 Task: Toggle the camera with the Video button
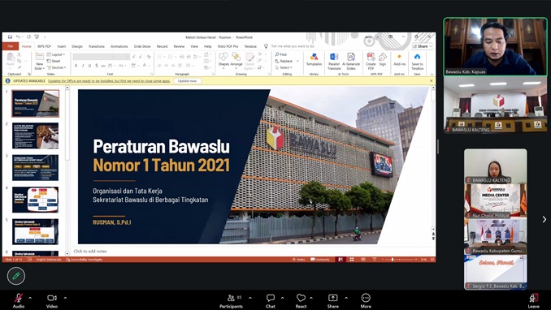coord(52,300)
